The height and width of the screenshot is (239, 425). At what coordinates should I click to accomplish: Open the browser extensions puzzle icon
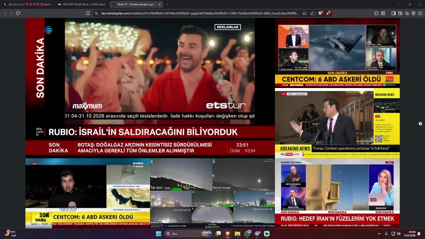tap(376, 13)
